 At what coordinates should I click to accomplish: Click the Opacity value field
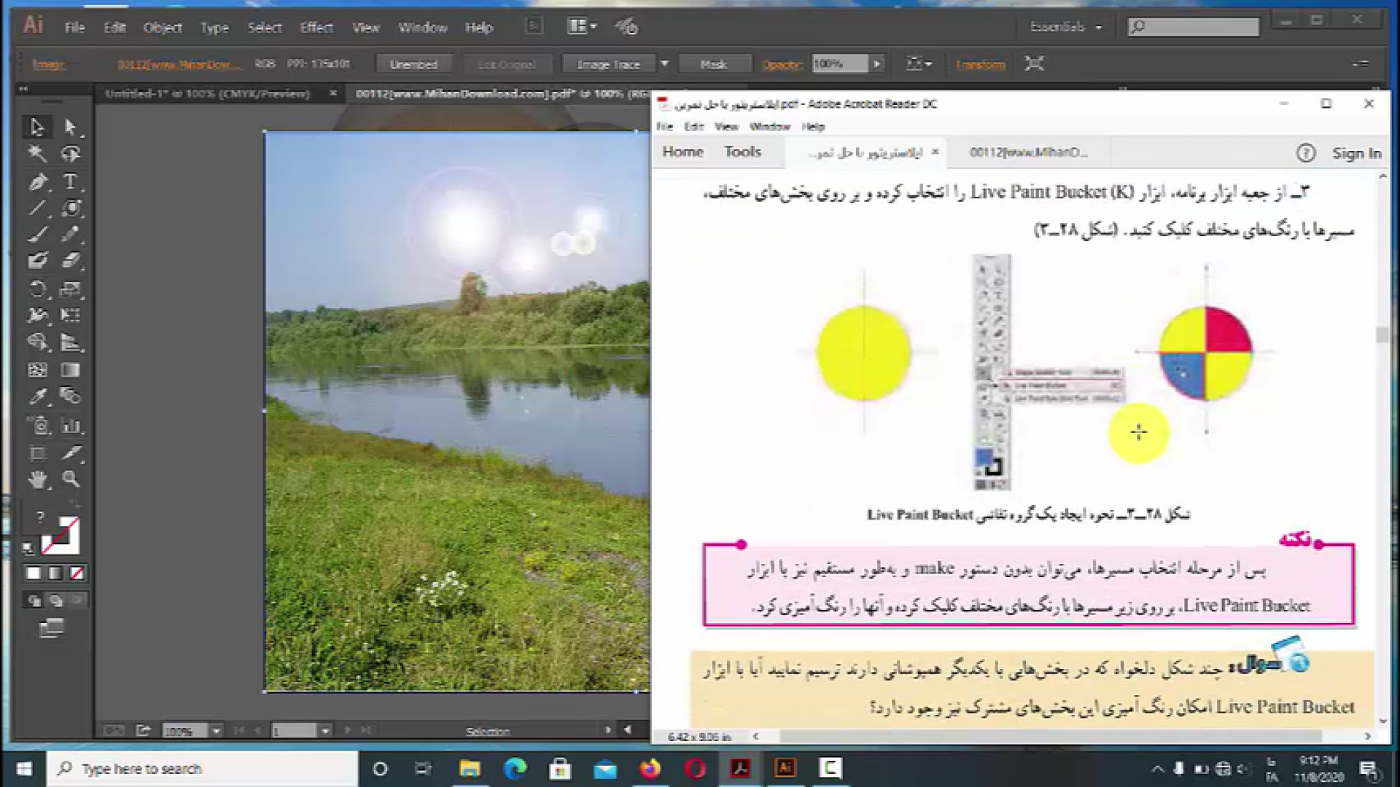click(840, 64)
